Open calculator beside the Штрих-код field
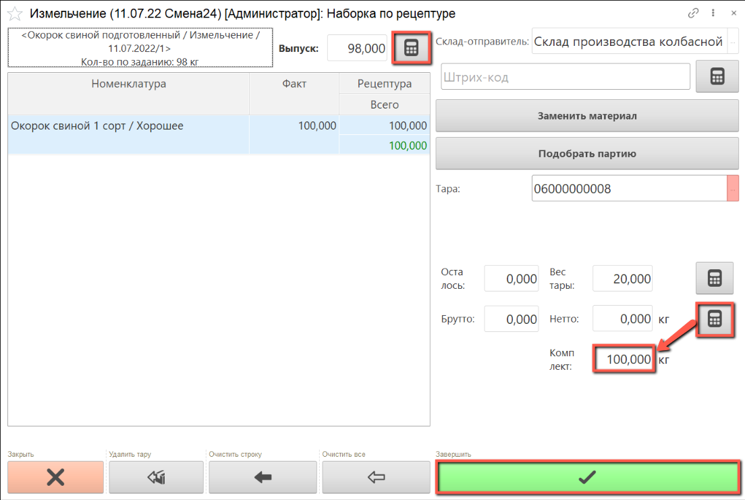Screen dimensions: 745x500 click(x=717, y=77)
